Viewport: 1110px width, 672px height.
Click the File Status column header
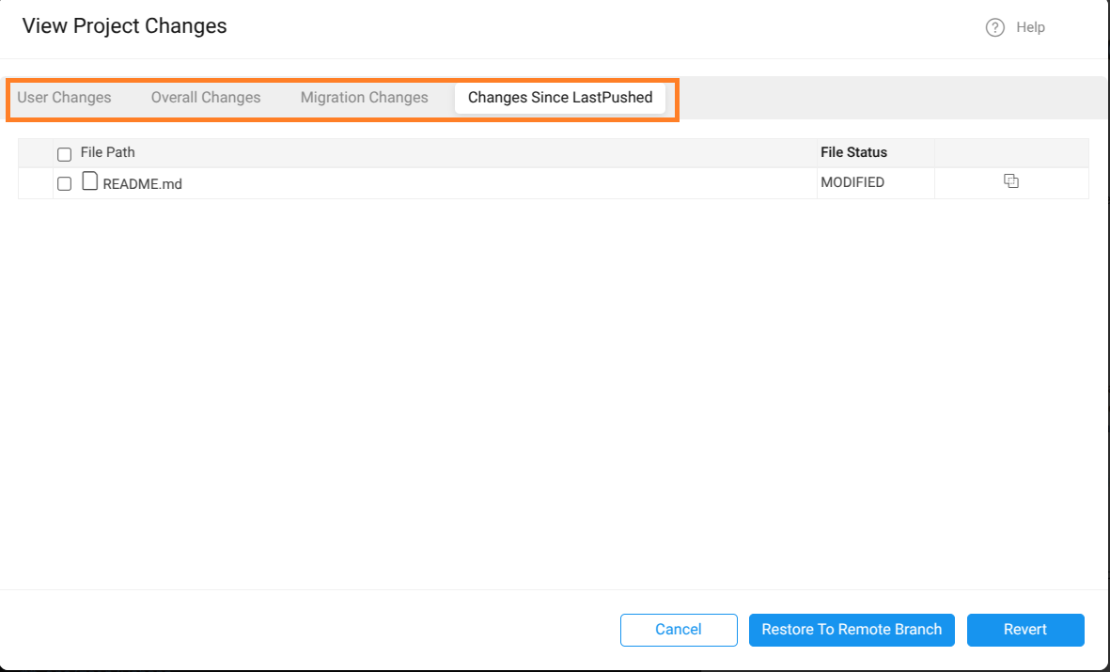tap(853, 152)
